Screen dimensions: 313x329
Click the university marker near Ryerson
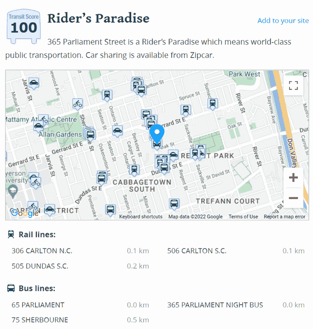pyautogui.click(x=13, y=191)
